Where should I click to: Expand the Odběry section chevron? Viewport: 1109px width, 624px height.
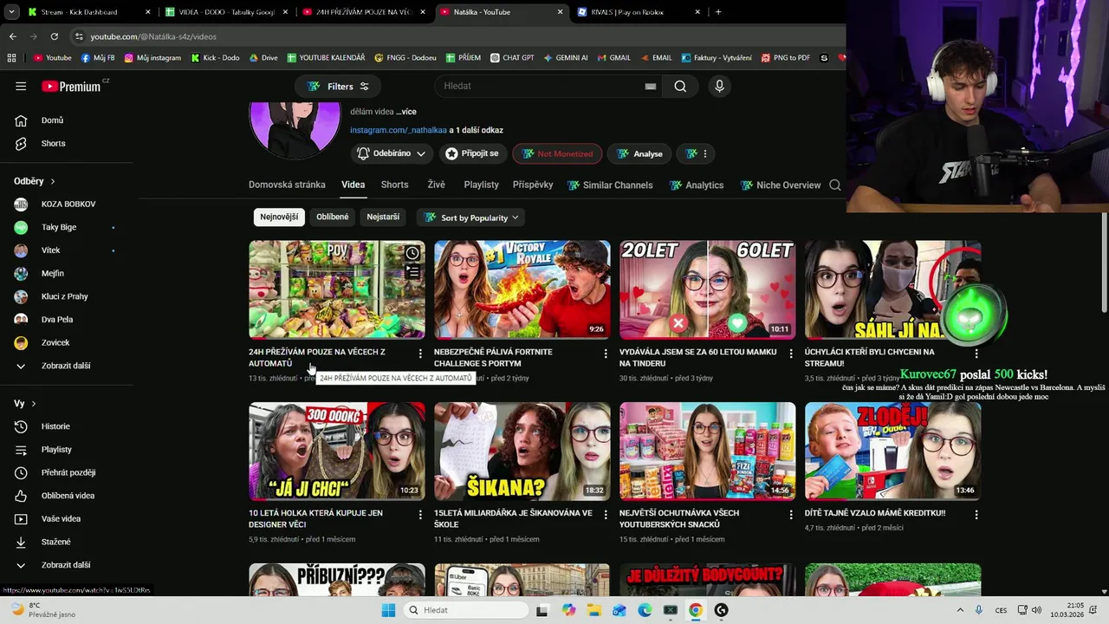pyautogui.click(x=53, y=181)
